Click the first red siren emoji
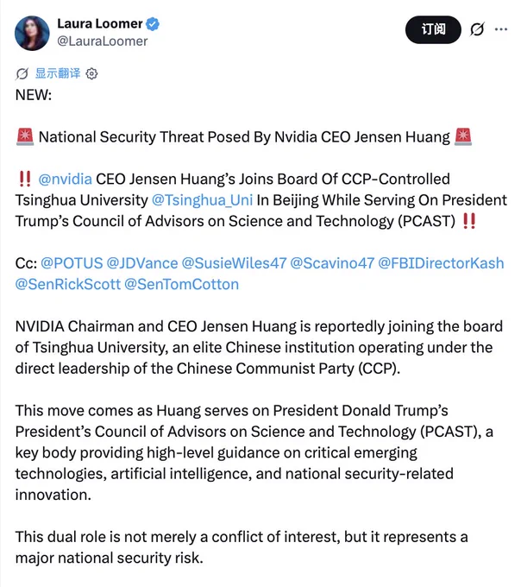The image size is (521, 587). point(25,136)
